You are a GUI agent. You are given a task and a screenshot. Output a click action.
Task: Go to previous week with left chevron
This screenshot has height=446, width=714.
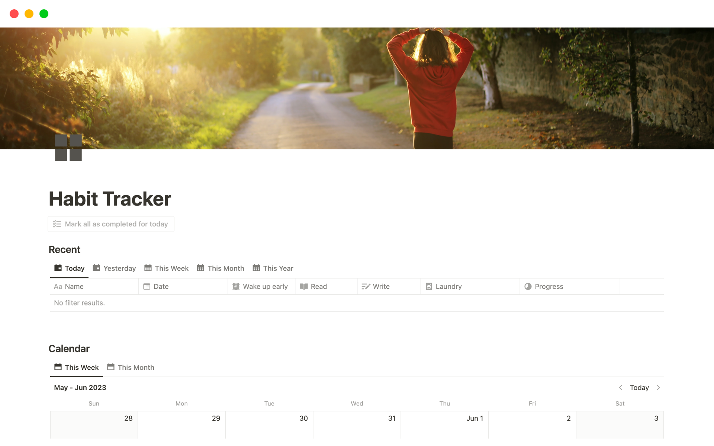621,388
